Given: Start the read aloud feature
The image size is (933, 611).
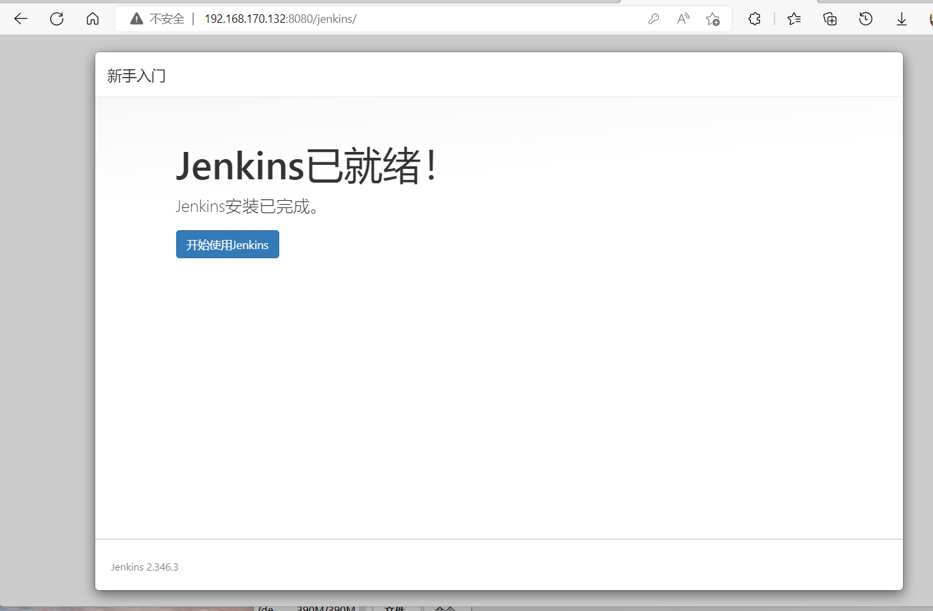Looking at the screenshot, I should 683,19.
